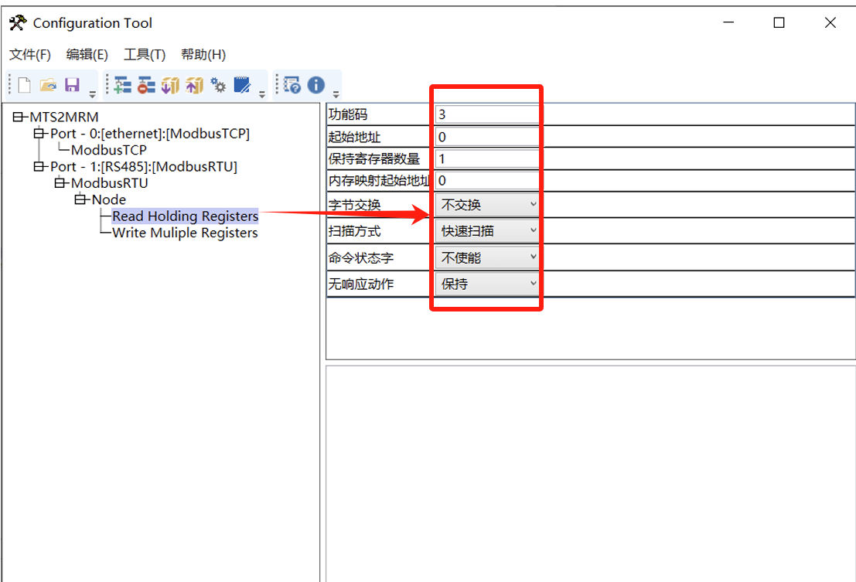Open the 扫描方式 dropdown showing 快速扫描
This screenshot has height=582, width=856.
click(x=533, y=230)
